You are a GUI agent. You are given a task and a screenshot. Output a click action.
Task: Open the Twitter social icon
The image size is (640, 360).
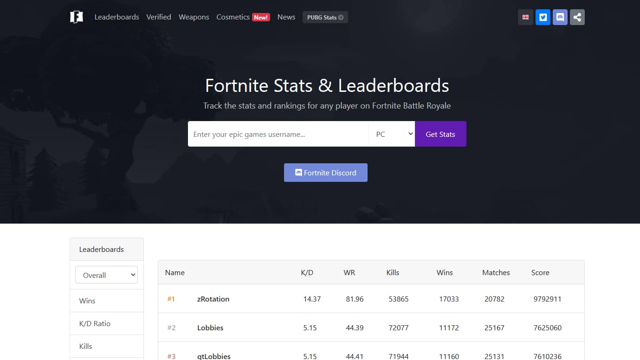[543, 17]
